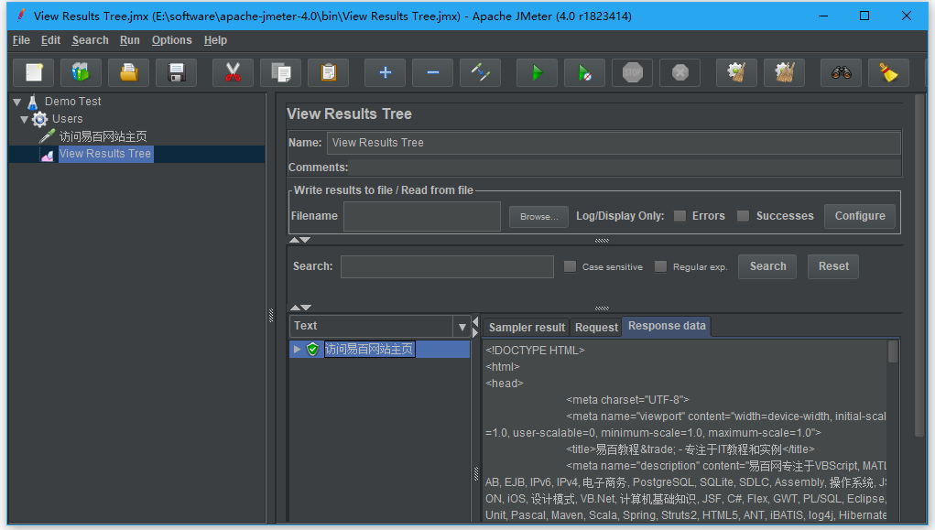Click the green Start test button
This screenshot has height=530, width=935.
pyautogui.click(x=537, y=72)
